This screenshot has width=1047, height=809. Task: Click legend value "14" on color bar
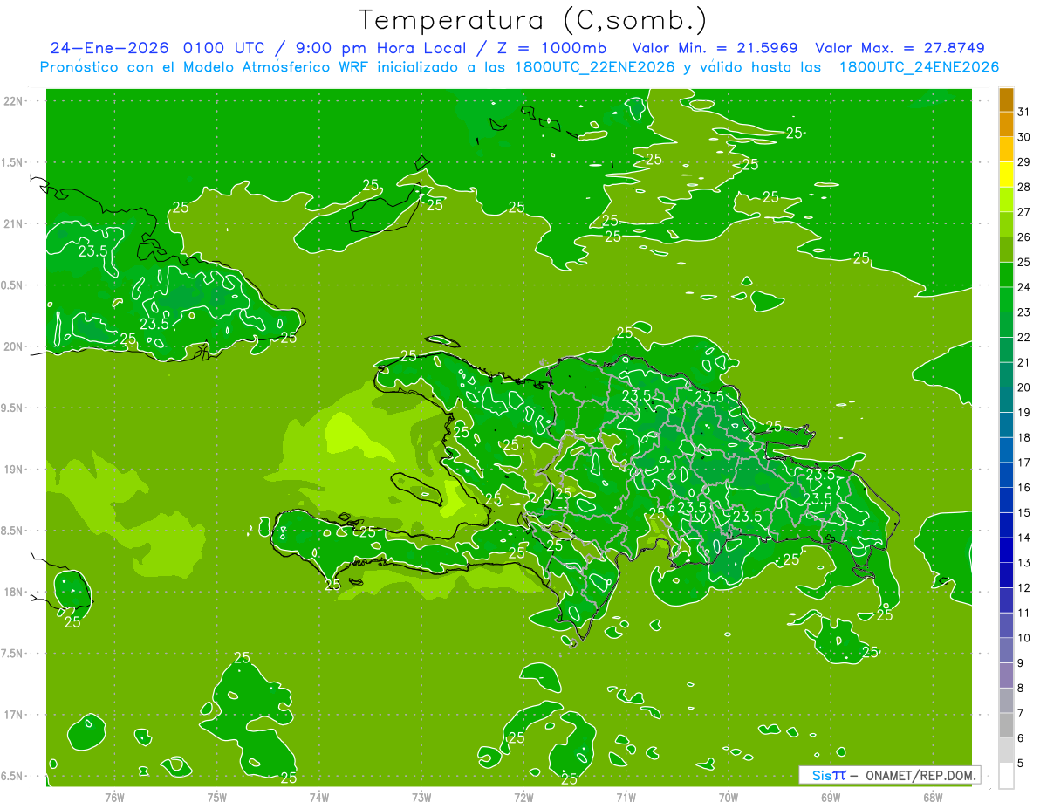(x=1024, y=538)
